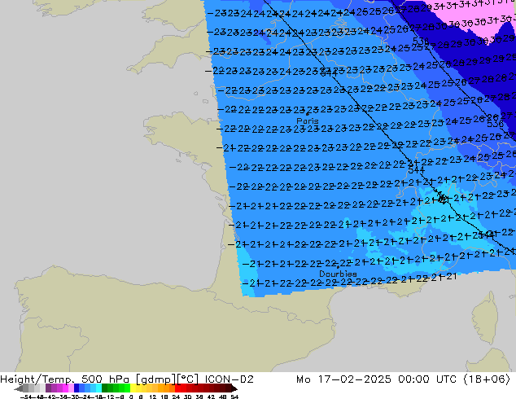
Task: Click the dark right arrow of color scale
Action: point(234,388)
